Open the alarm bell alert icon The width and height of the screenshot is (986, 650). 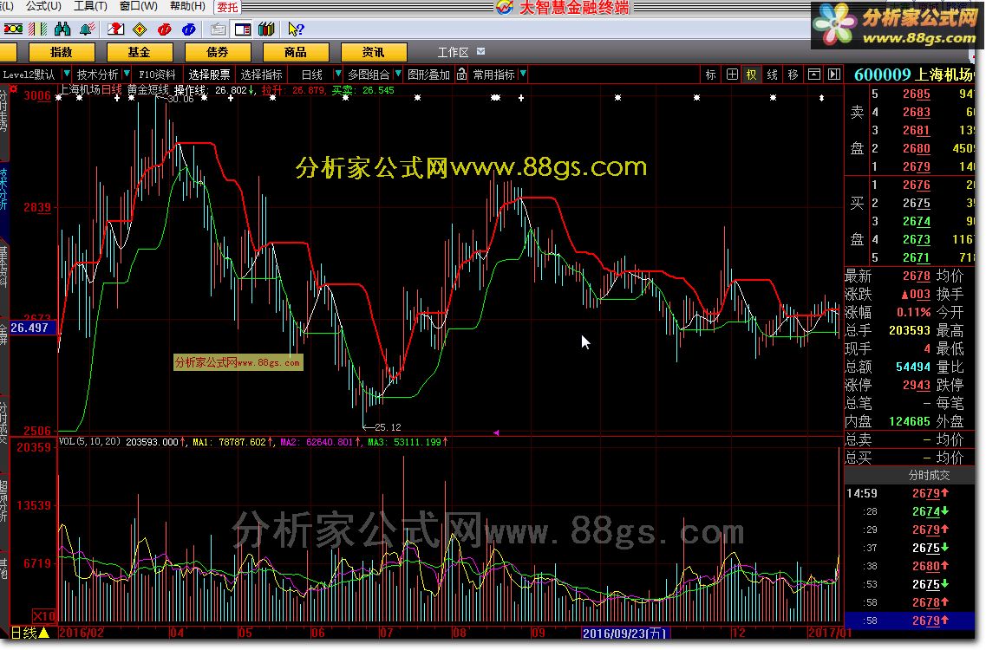(x=87, y=29)
